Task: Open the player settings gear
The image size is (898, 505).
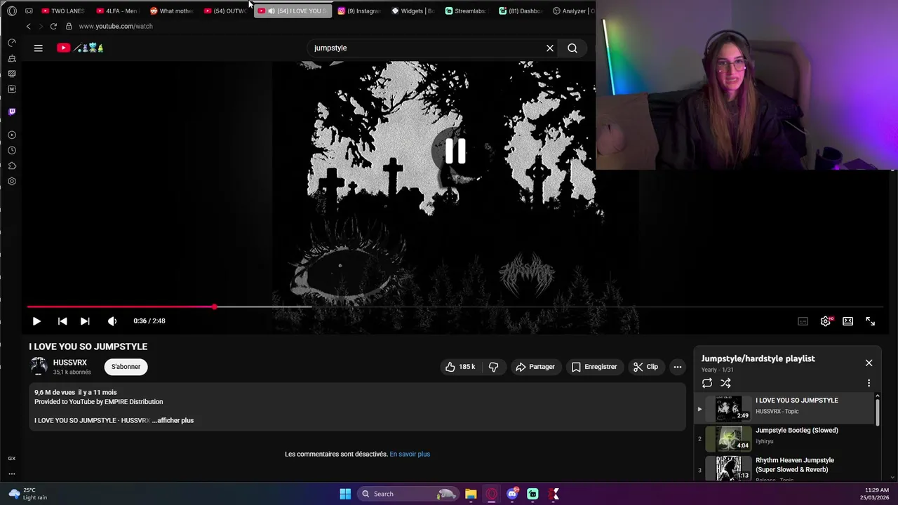Action: [826, 321]
